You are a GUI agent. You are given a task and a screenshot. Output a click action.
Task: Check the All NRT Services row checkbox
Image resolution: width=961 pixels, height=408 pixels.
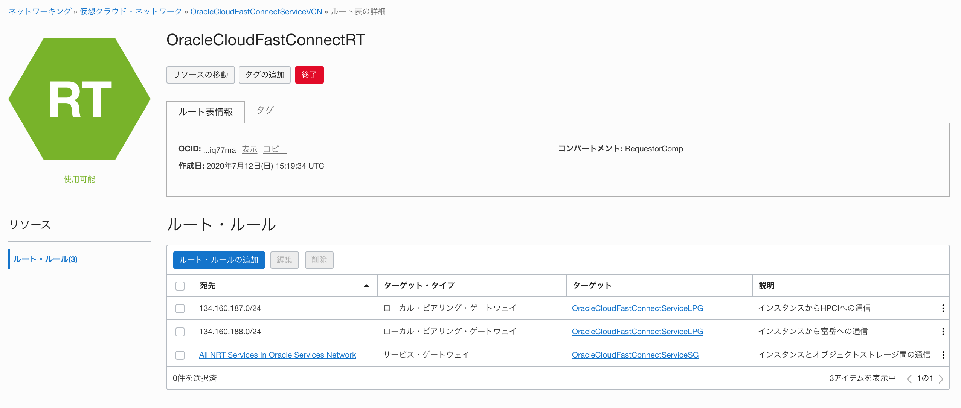click(x=180, y=355)
